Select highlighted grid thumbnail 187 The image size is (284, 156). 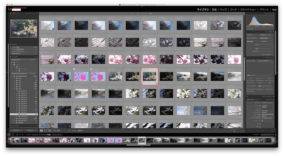(x=149, y=76)
